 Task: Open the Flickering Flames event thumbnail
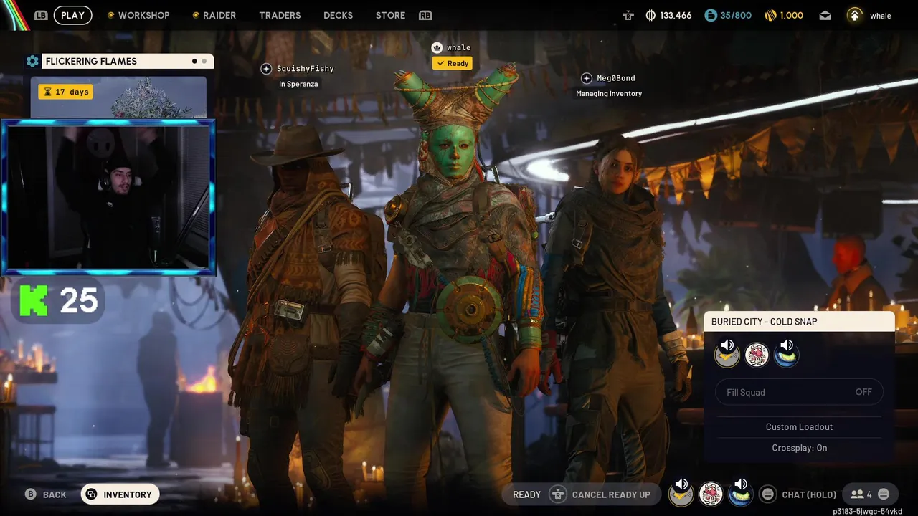118,97
